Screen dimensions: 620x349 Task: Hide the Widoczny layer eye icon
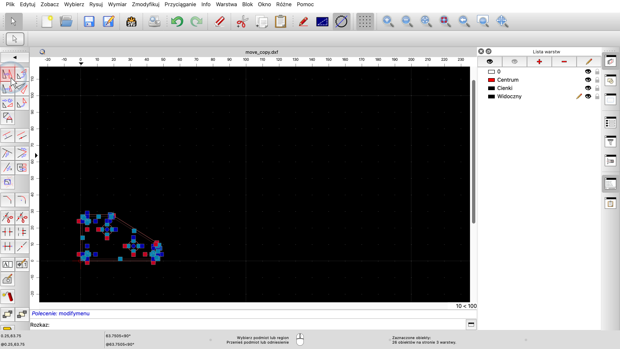[588, 96]
